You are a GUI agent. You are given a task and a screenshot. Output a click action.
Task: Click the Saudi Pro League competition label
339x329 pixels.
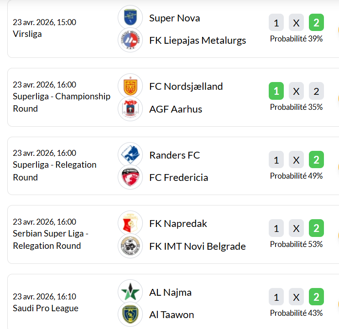coord(46,308)
